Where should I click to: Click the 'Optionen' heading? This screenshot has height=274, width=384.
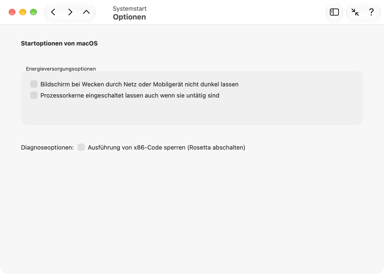(129, 17)
